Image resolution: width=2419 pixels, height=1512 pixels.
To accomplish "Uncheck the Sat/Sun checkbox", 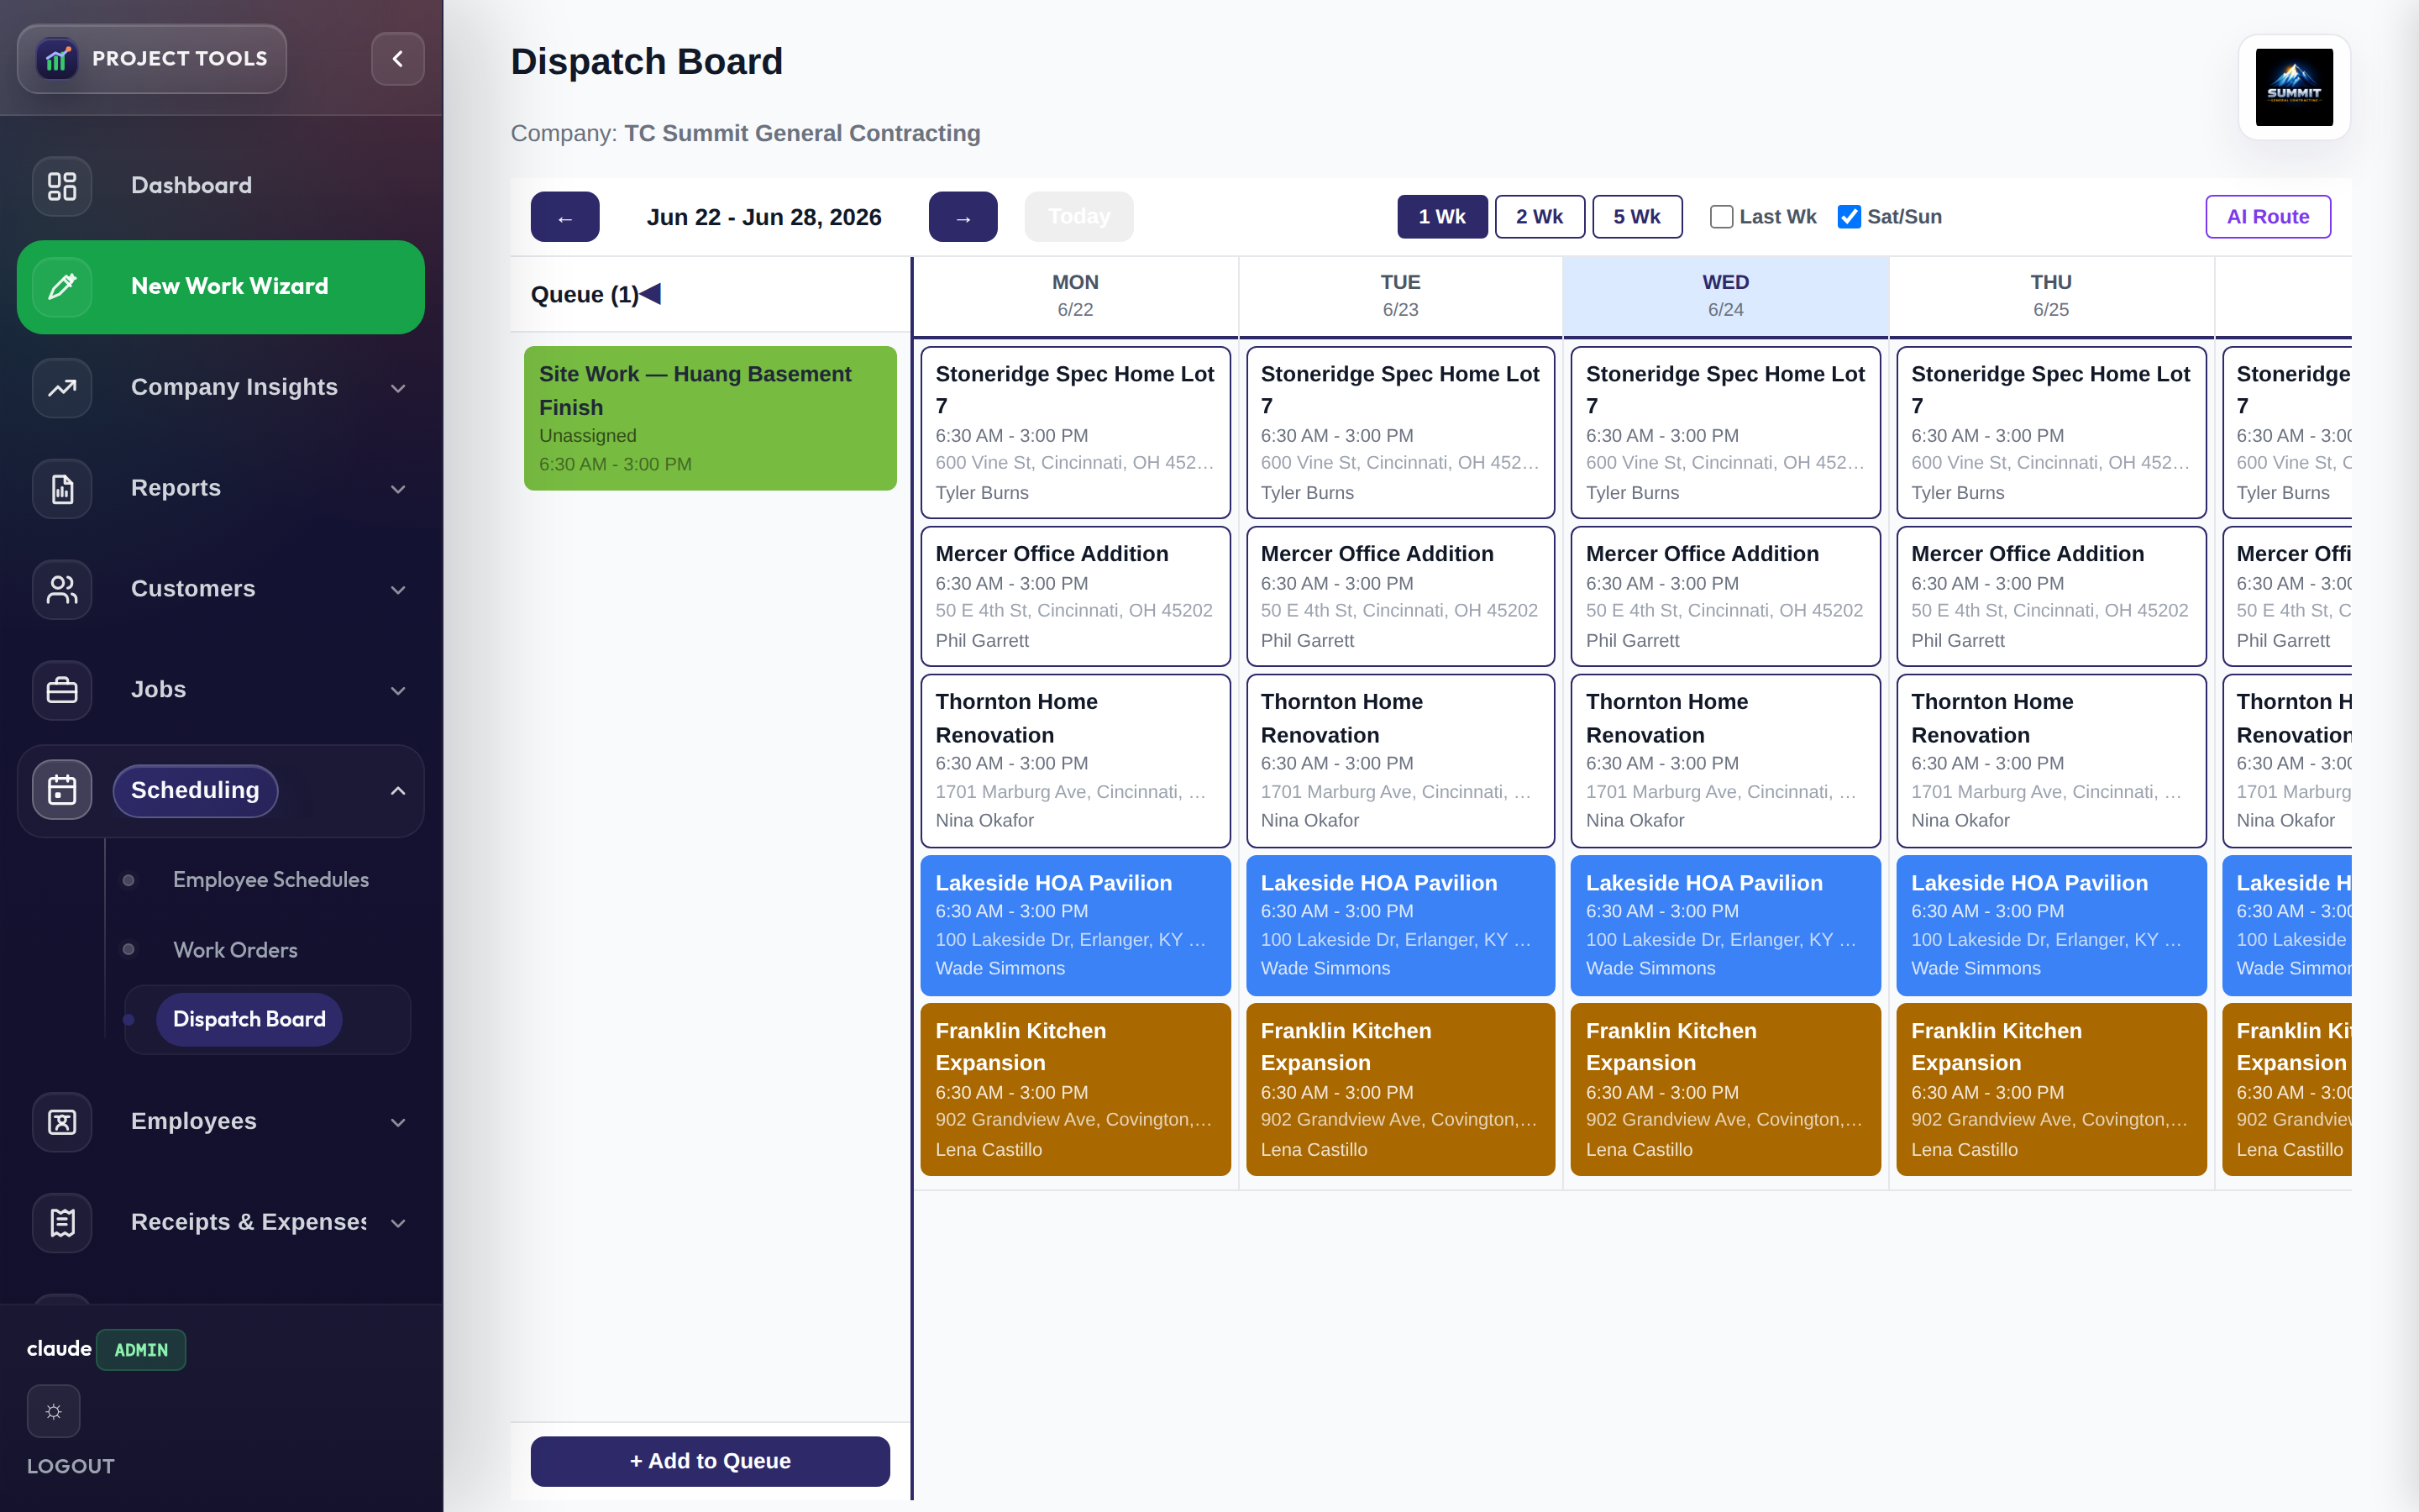I will (1850, 217).
